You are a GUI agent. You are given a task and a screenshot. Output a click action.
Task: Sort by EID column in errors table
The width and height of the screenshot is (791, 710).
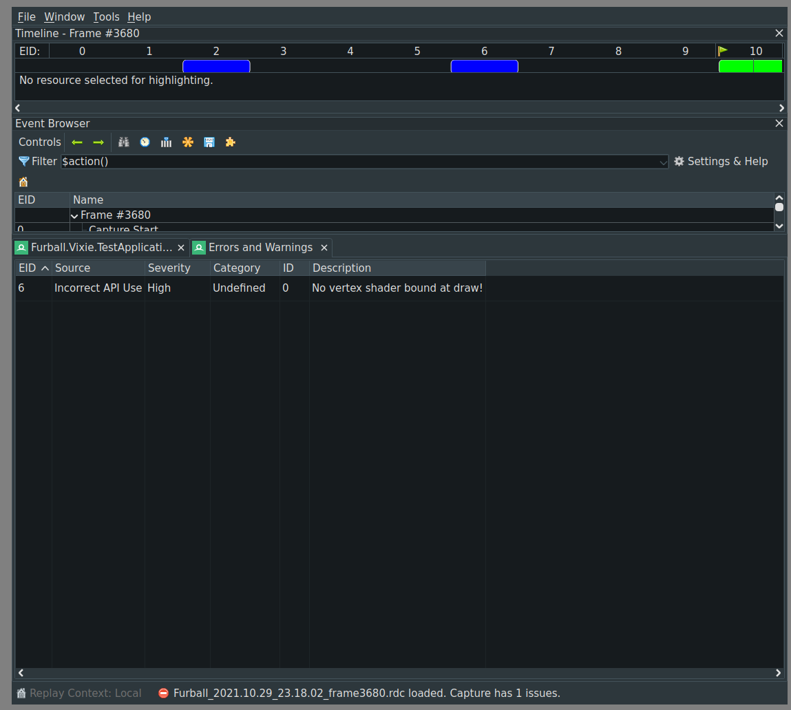(33, 268)
